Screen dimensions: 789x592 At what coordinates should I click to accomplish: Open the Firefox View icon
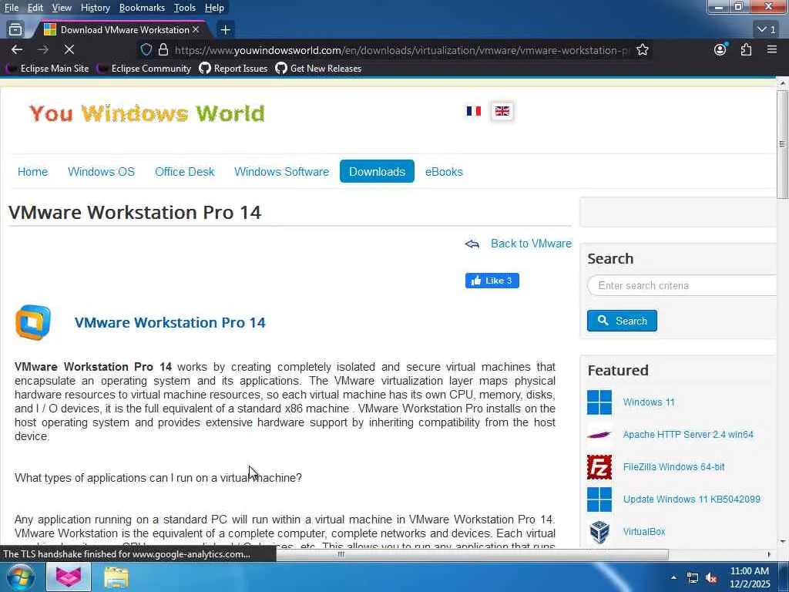pyautogui.click(x=15, y=30)
